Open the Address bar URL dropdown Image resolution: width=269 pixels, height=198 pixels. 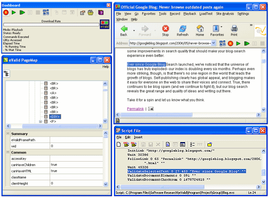click(213, 43)
